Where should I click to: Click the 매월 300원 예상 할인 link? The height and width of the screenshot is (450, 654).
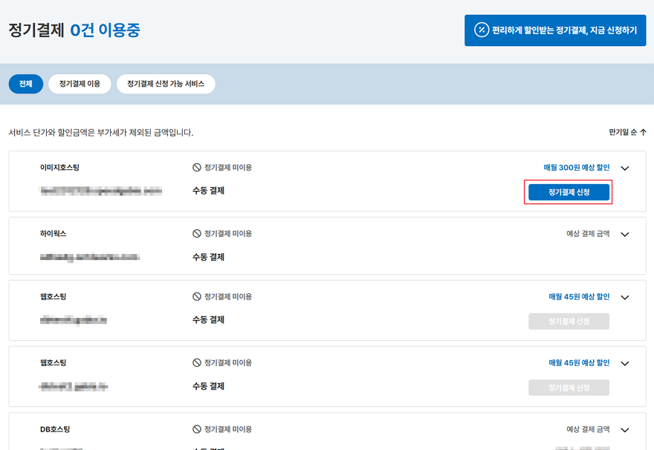pos(578,168)
